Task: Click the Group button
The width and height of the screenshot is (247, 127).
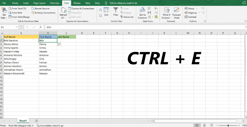Action: (189, 8)
